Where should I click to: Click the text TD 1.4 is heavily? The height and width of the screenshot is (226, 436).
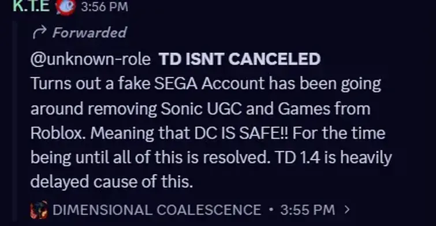[333, 158]
